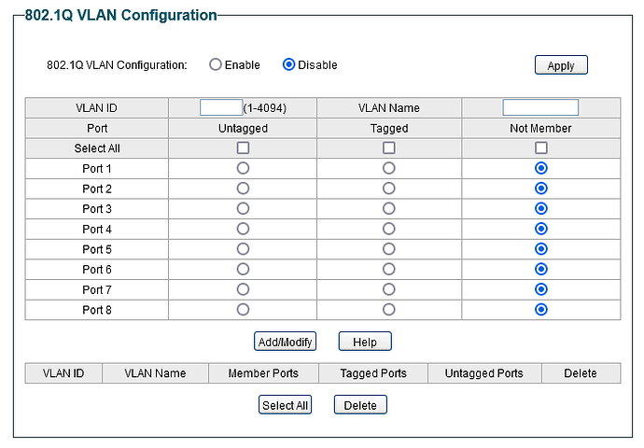The image size is (644, 448).
Task: Click Select All below VLAN table
Action: [x=285, y=405]
